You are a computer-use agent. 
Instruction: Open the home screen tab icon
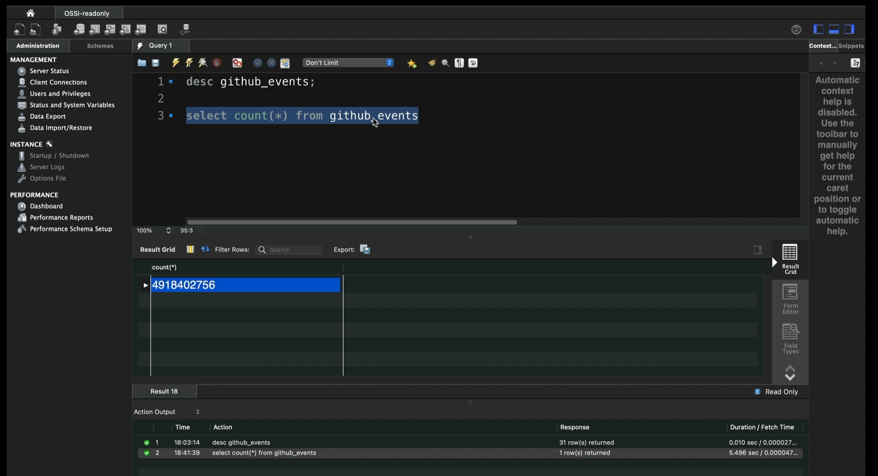[x=30, y=13]
